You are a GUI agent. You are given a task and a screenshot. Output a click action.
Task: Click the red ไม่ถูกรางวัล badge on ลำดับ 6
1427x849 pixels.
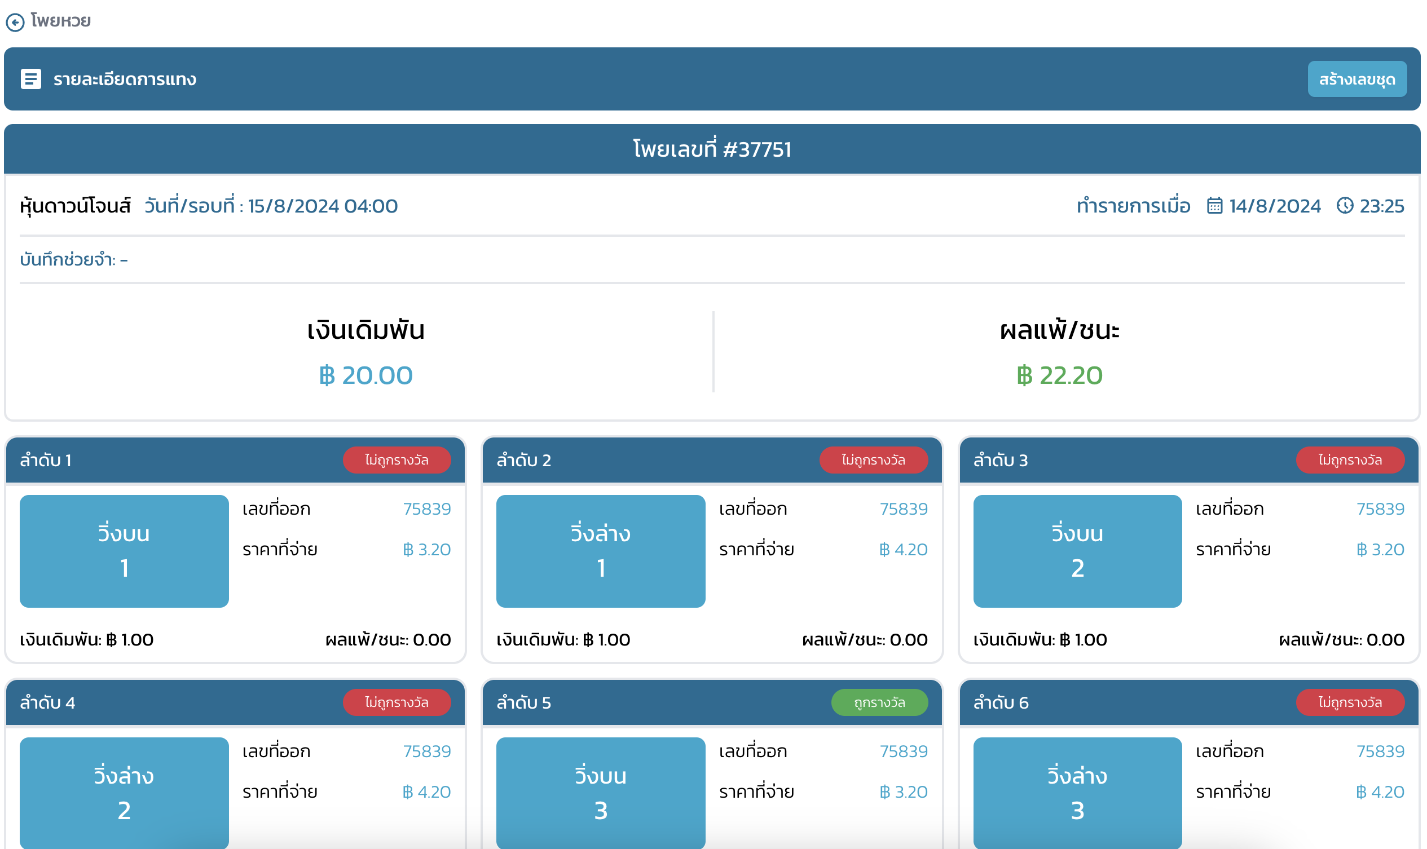click(1350, 702)
